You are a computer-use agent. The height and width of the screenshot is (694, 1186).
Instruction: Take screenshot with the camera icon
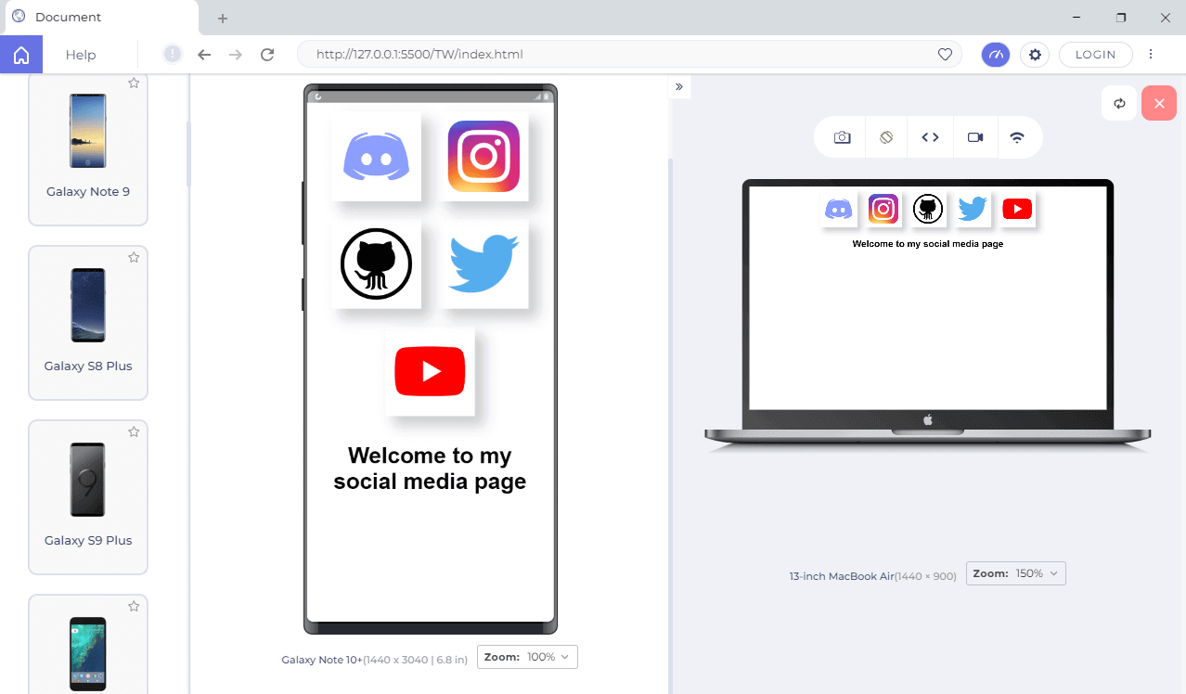click(842, 137)
